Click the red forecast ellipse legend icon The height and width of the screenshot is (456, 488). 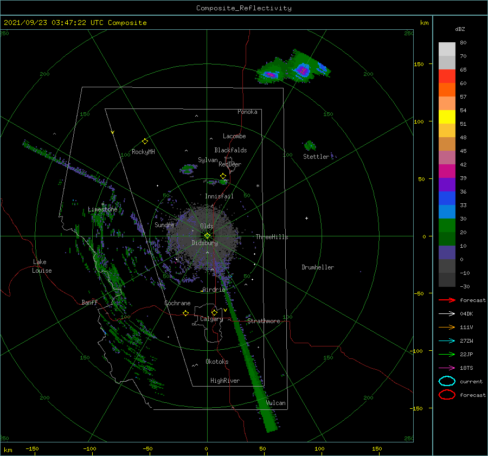[x=447, y=395]
